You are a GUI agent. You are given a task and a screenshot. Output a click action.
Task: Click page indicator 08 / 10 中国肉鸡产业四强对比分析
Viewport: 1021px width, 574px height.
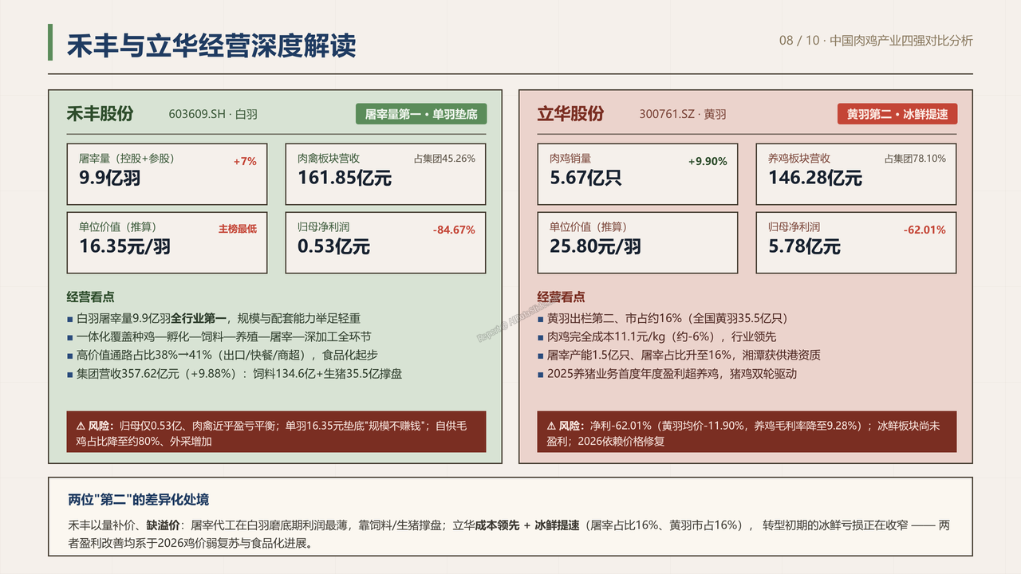point(876,41)
